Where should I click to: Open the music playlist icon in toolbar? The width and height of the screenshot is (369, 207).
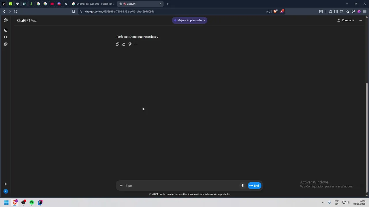[330, 11]
